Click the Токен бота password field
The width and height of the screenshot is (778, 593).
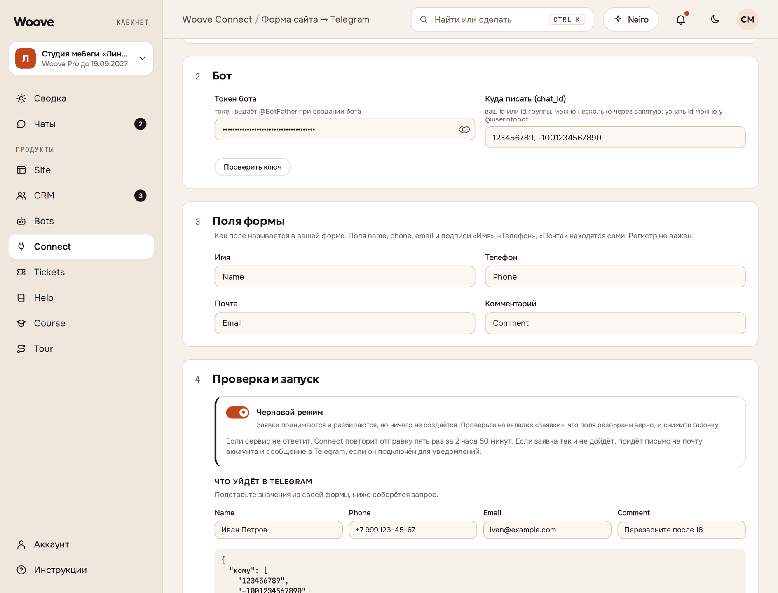click(345, 129)
